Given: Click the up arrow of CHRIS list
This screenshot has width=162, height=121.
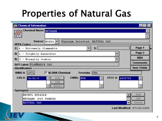Looking at the screenshot, I should 101,78.
